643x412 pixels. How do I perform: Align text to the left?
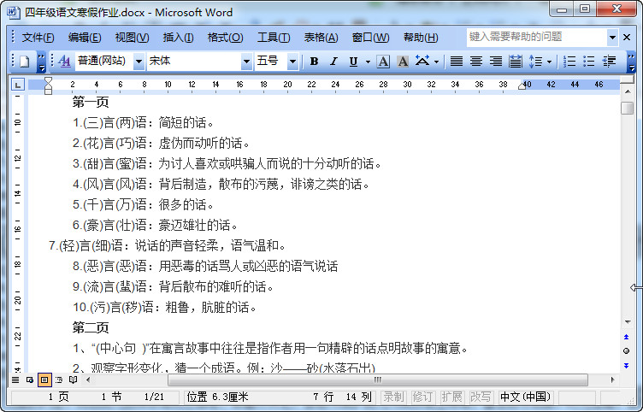click(457, 62)
